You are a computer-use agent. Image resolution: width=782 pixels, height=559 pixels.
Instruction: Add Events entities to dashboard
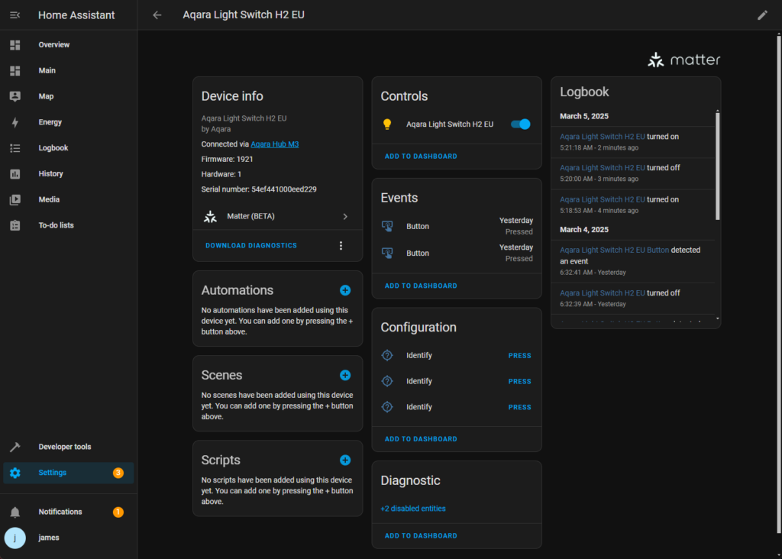421,286
